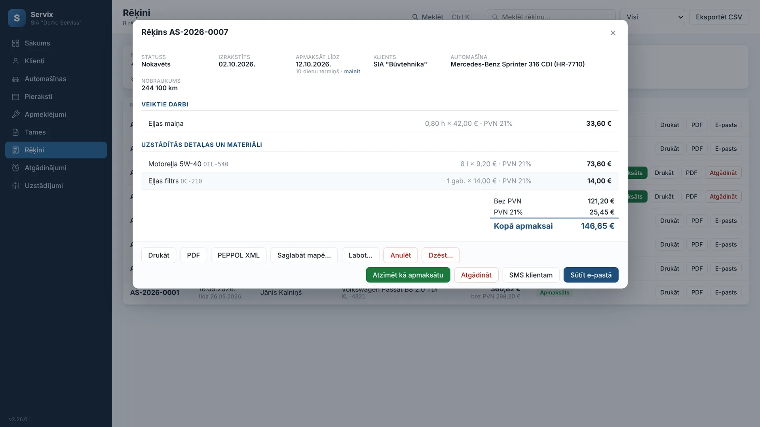Screen dimensions: 760x427
Task: Click Sūtīt e-pastā button
Action: (591, 275)
